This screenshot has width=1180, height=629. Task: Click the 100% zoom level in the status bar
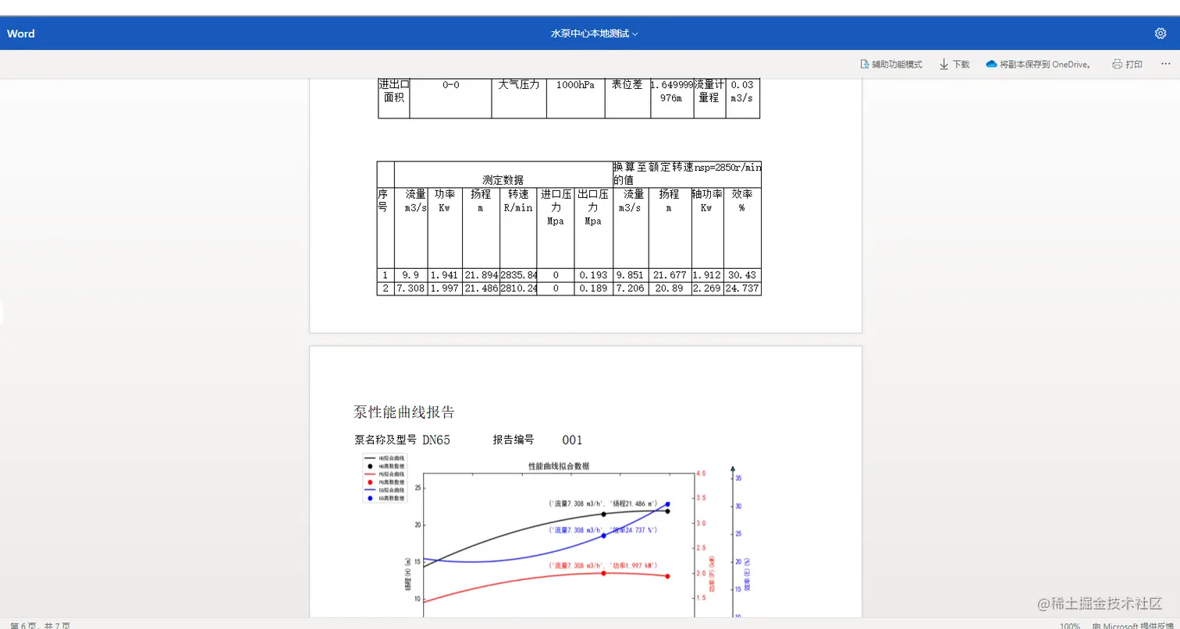(1070, 625)
